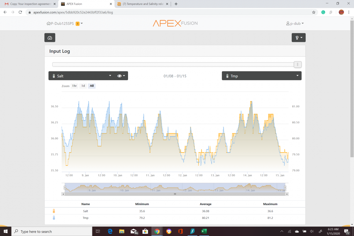Click the date range slider handle
Viewport: 354px width, 236px height.
coord(298,65)
